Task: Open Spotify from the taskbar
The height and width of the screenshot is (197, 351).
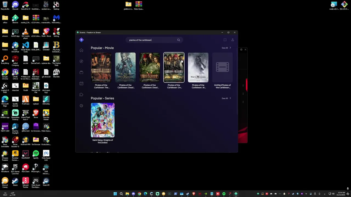Action: point(224,194)
